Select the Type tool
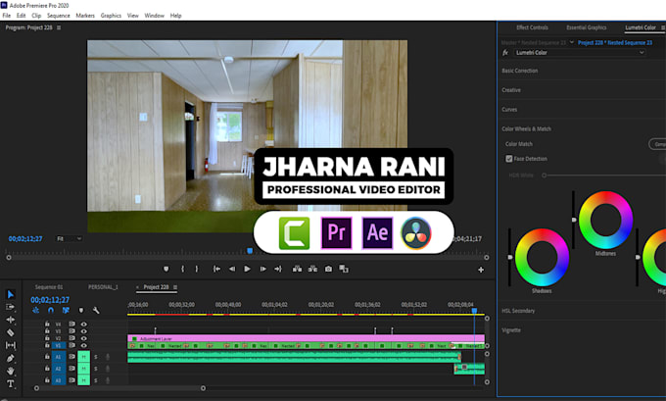This screenshot has height=401, width=666. click(11, 384)
